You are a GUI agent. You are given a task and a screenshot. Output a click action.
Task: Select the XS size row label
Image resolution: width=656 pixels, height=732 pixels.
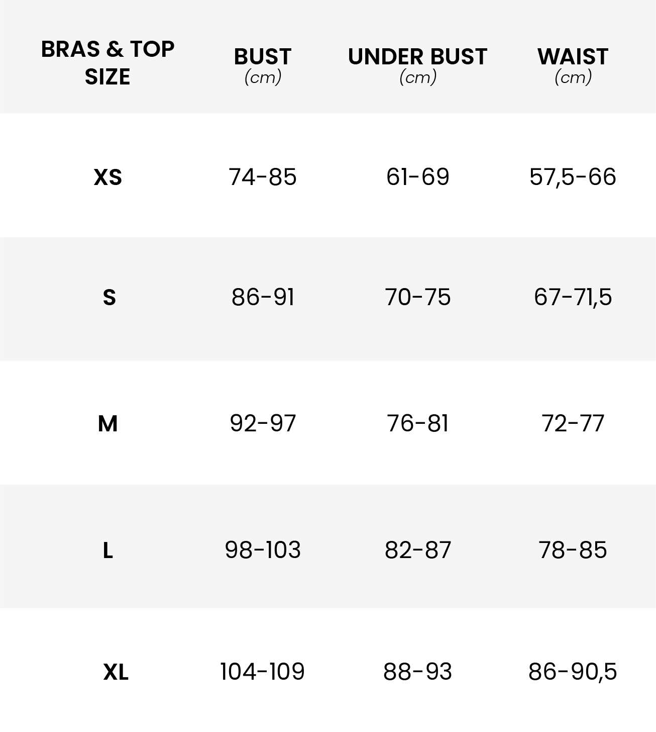108,177
